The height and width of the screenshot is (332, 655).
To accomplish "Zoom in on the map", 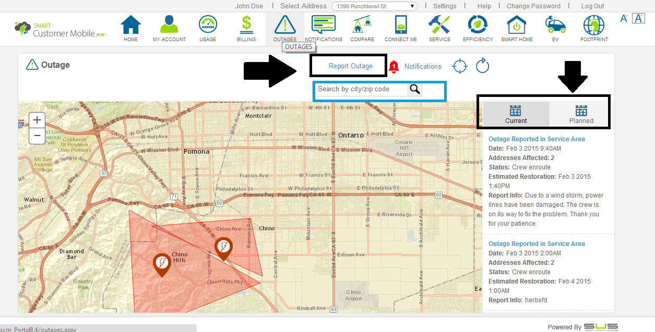I will coord(37,120).
